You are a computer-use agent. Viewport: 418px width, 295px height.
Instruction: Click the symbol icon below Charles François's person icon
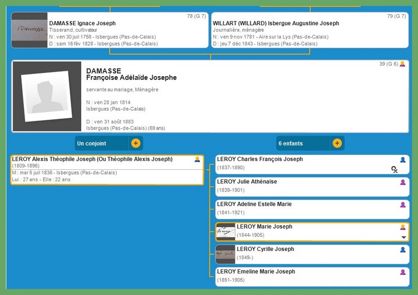click(395, 170)
